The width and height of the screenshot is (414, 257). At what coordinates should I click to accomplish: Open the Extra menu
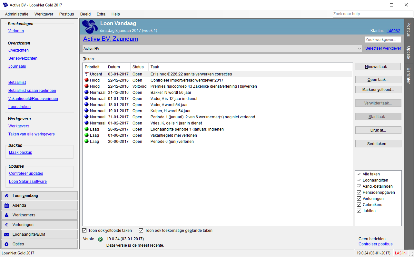101,14
